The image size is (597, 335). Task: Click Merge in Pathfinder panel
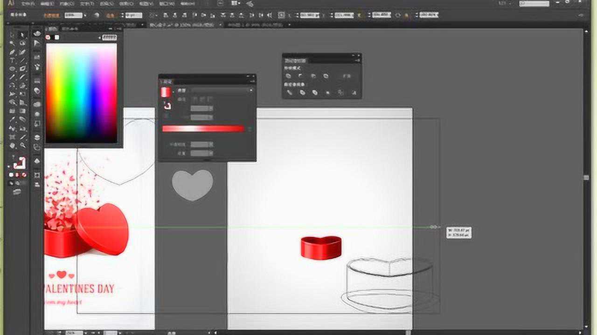[315, 92]
